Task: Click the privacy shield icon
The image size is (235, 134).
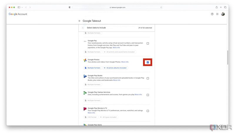Action: 70,7
